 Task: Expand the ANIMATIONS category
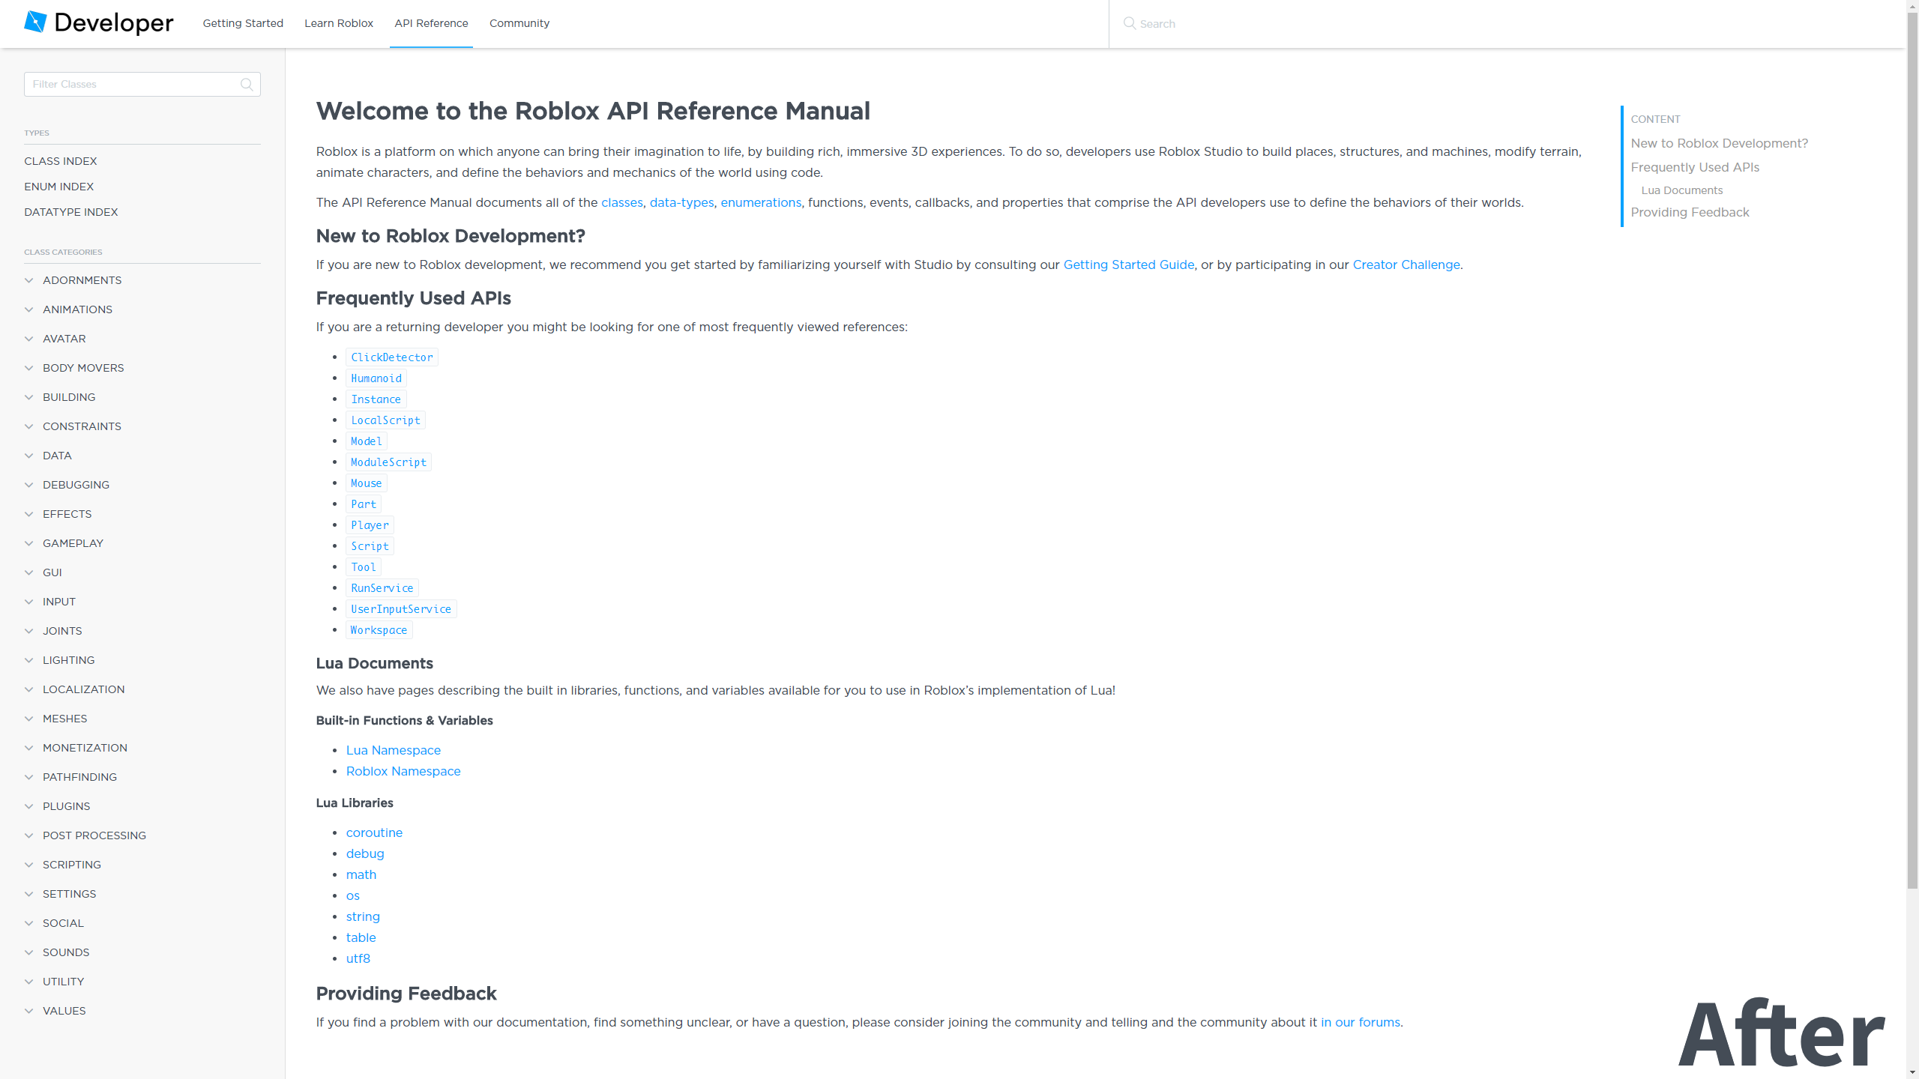point(77,309)
